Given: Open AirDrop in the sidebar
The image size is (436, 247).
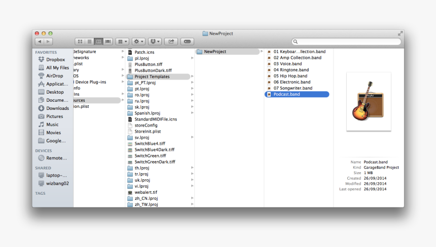Looking at the screenshot, I should (51, 76).
